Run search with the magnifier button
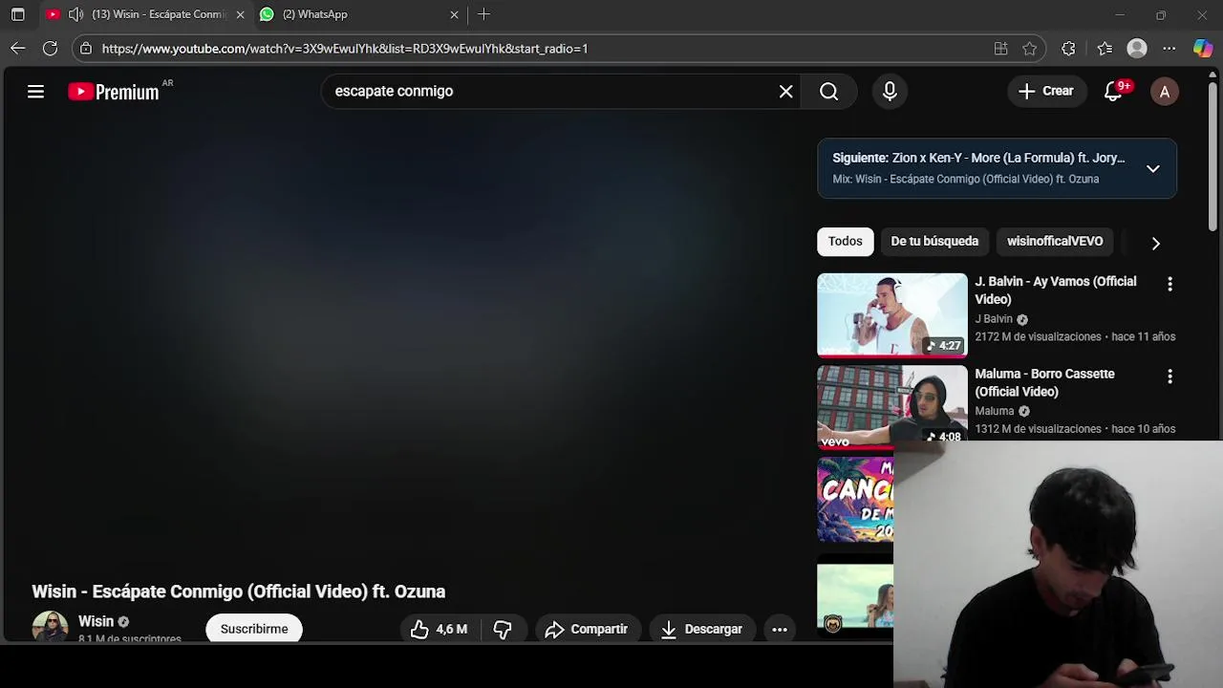This screenshot has width=1223, height=688. pos(829,92)
